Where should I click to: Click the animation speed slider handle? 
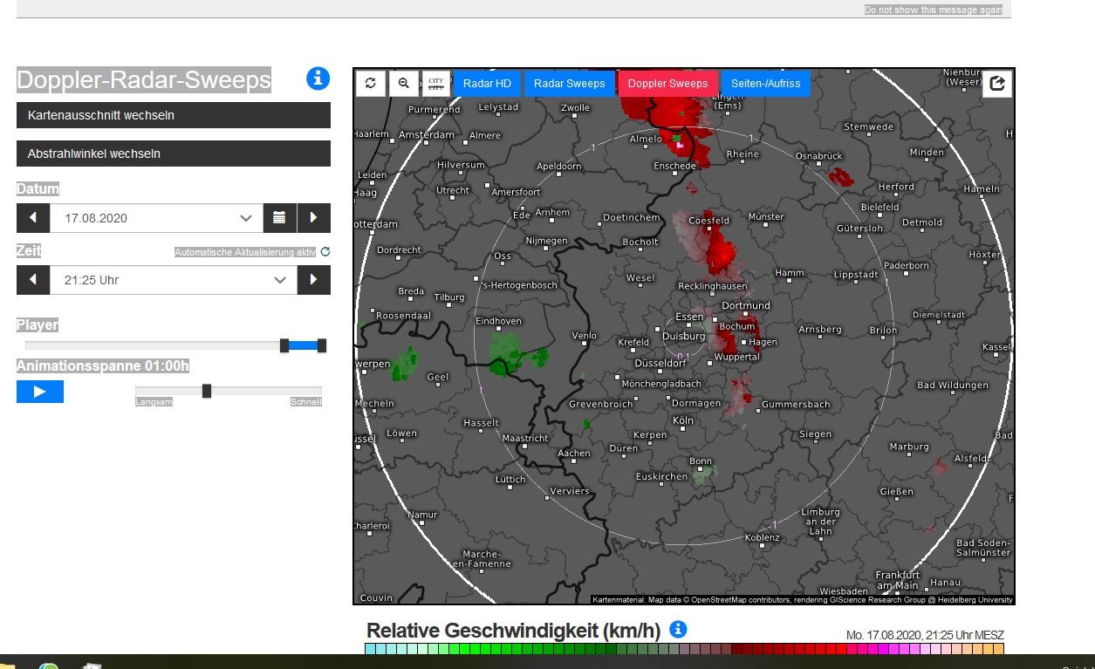[207, 391]
